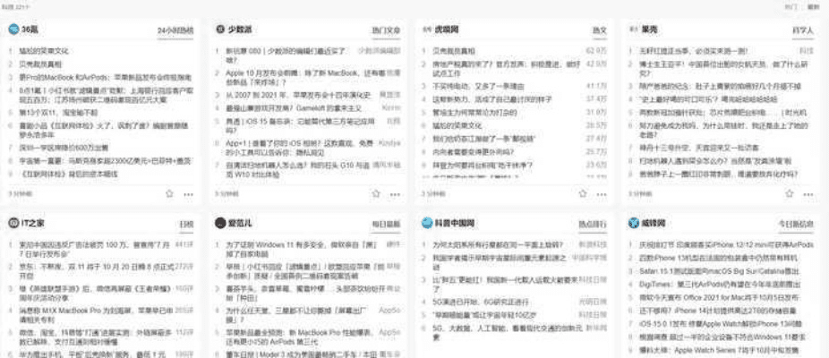Click the 威锋网 site logo icon
Viewport: 829px width, 358px height.
pos(634,223)
